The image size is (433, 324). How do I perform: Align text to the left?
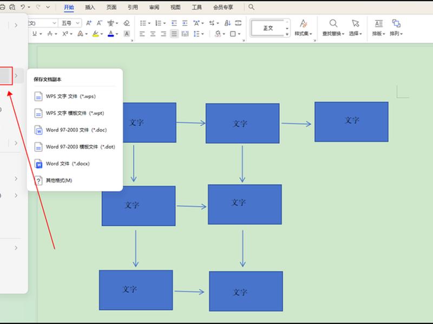coord(142,33)
